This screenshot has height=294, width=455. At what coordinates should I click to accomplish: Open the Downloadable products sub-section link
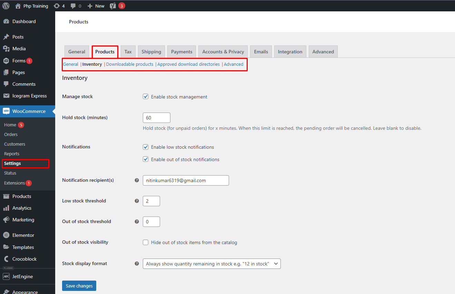130,64
